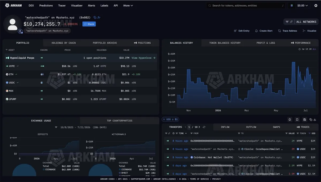The width and height of the screenshot is (321, 182).
Task: Remove the USD ≥ $1 filter chip
Action: [x=164, y=119]
